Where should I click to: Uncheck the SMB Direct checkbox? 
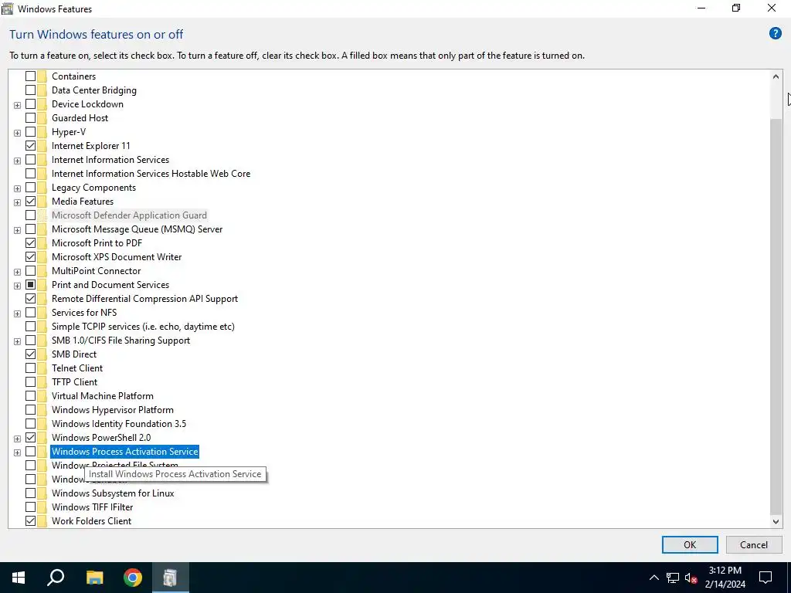(x=30, y=354)
